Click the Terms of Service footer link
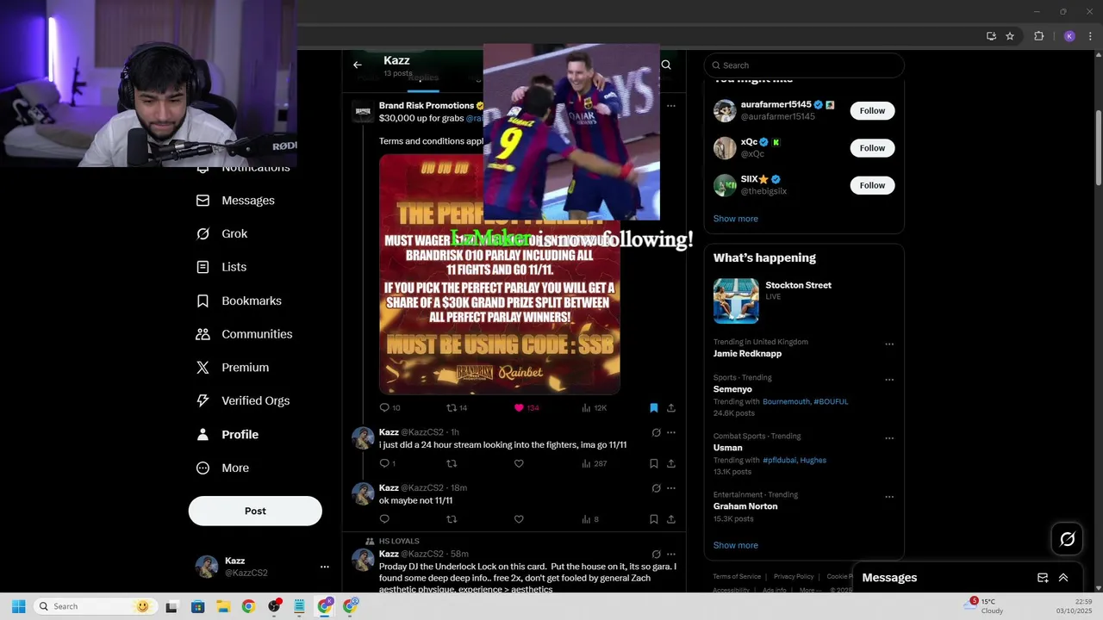Image resolution: width=1103 pixels, height=620 pixels. point(737,576)
